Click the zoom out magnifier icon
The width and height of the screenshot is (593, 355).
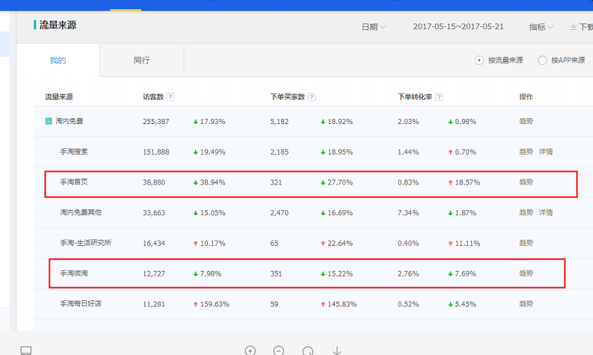[x=279, y=351]
